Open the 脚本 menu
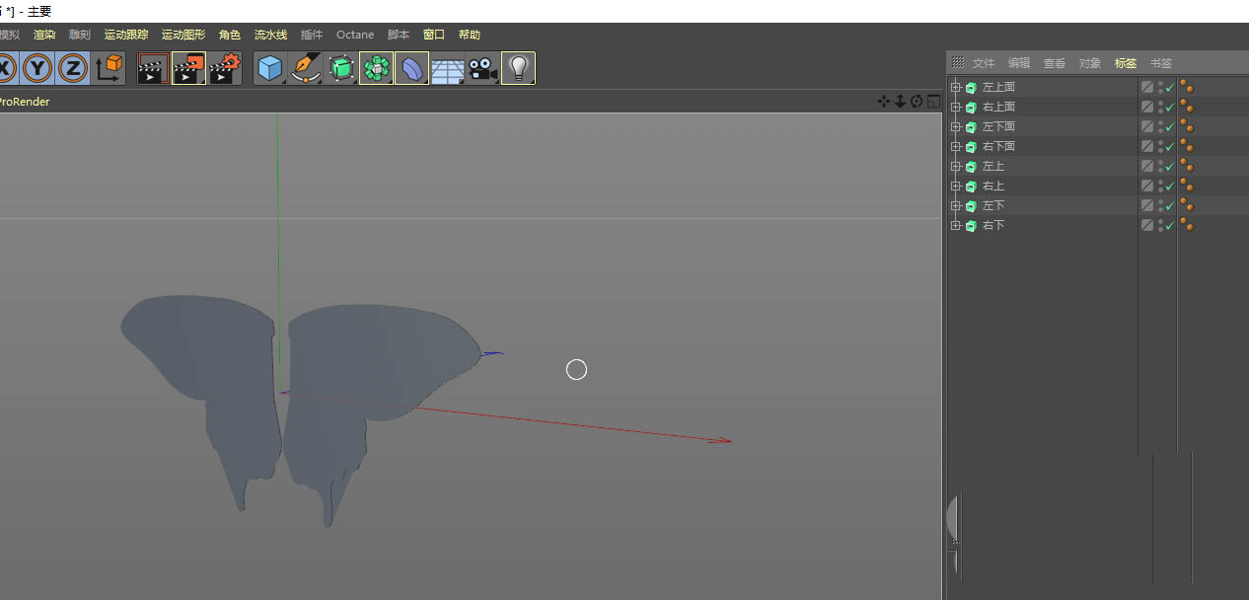 pyautogui.click(x=399, y=35)
